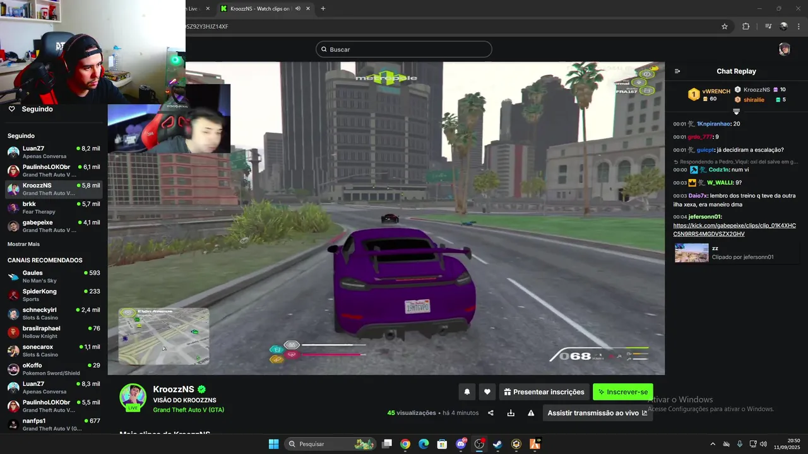Click Assistir transmissão ao vivo button

[x=597, y=413]
